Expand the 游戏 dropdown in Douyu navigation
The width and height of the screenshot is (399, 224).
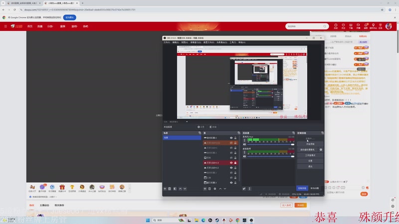[74, 26]
